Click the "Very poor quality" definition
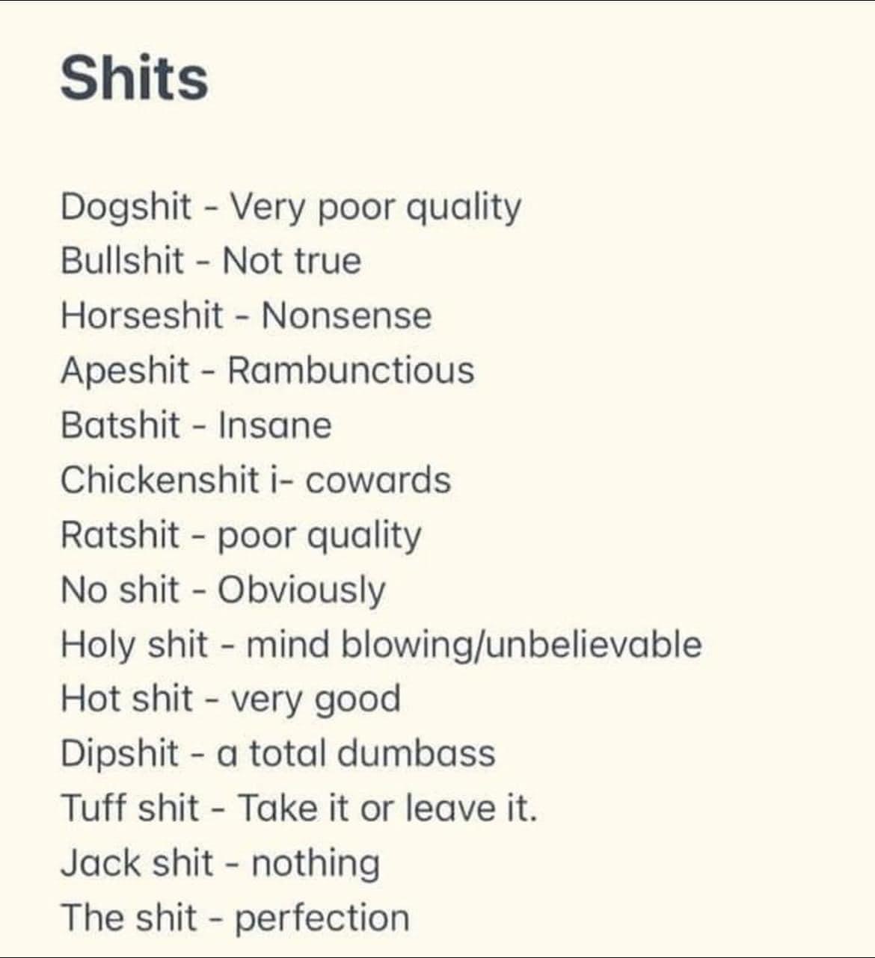Viewport: 875px width, 958px height. pyautogui.click(x=375, y=206)
